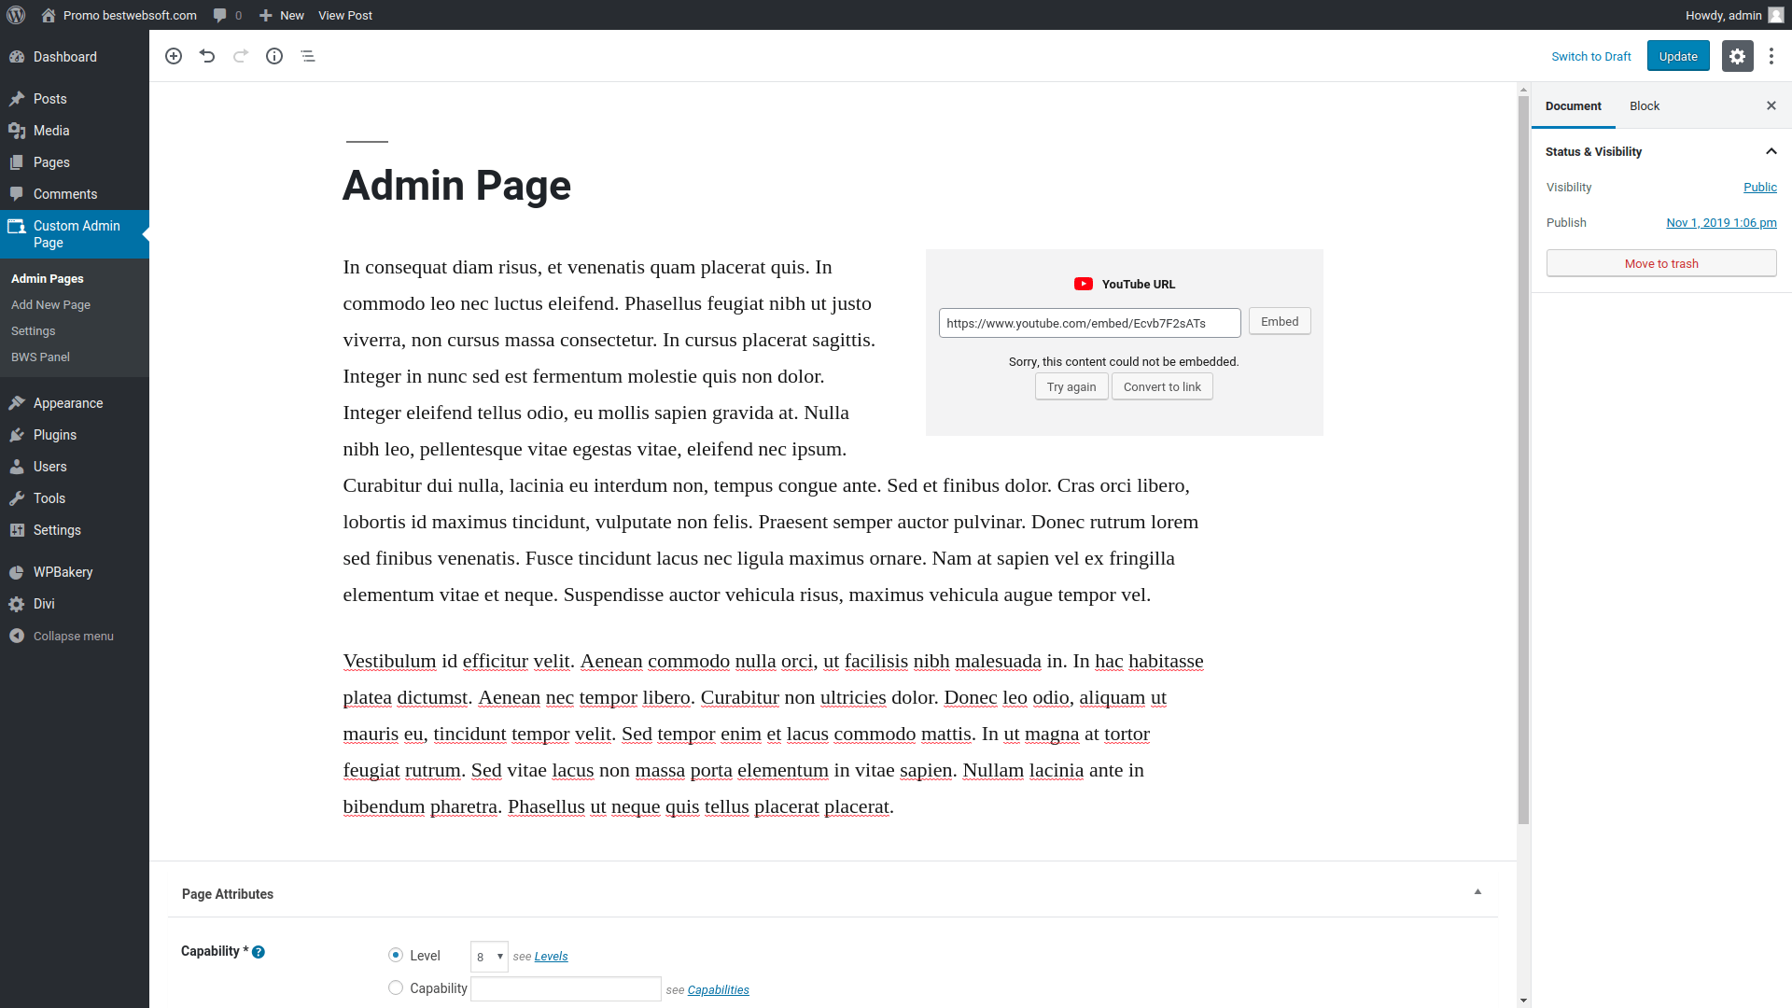Click the Undo arrow icon
The width and height of the screenshot is (1792, 1008).
(x=207, y=56)
